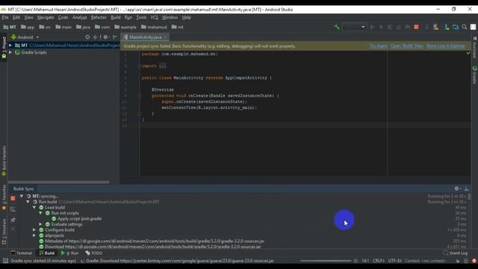Toggle the Structure side tab
The width and height of the screenshot is (478, 269).
point(4,231)
